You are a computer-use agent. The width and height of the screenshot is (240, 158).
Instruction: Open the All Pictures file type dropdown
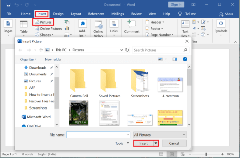(160, 135)
